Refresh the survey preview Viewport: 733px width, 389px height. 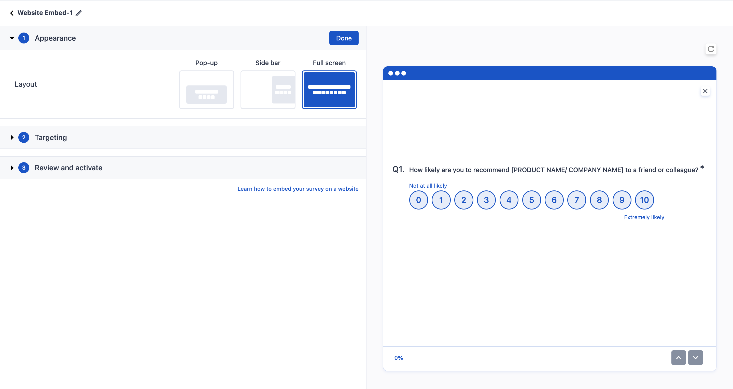point(711,49)
